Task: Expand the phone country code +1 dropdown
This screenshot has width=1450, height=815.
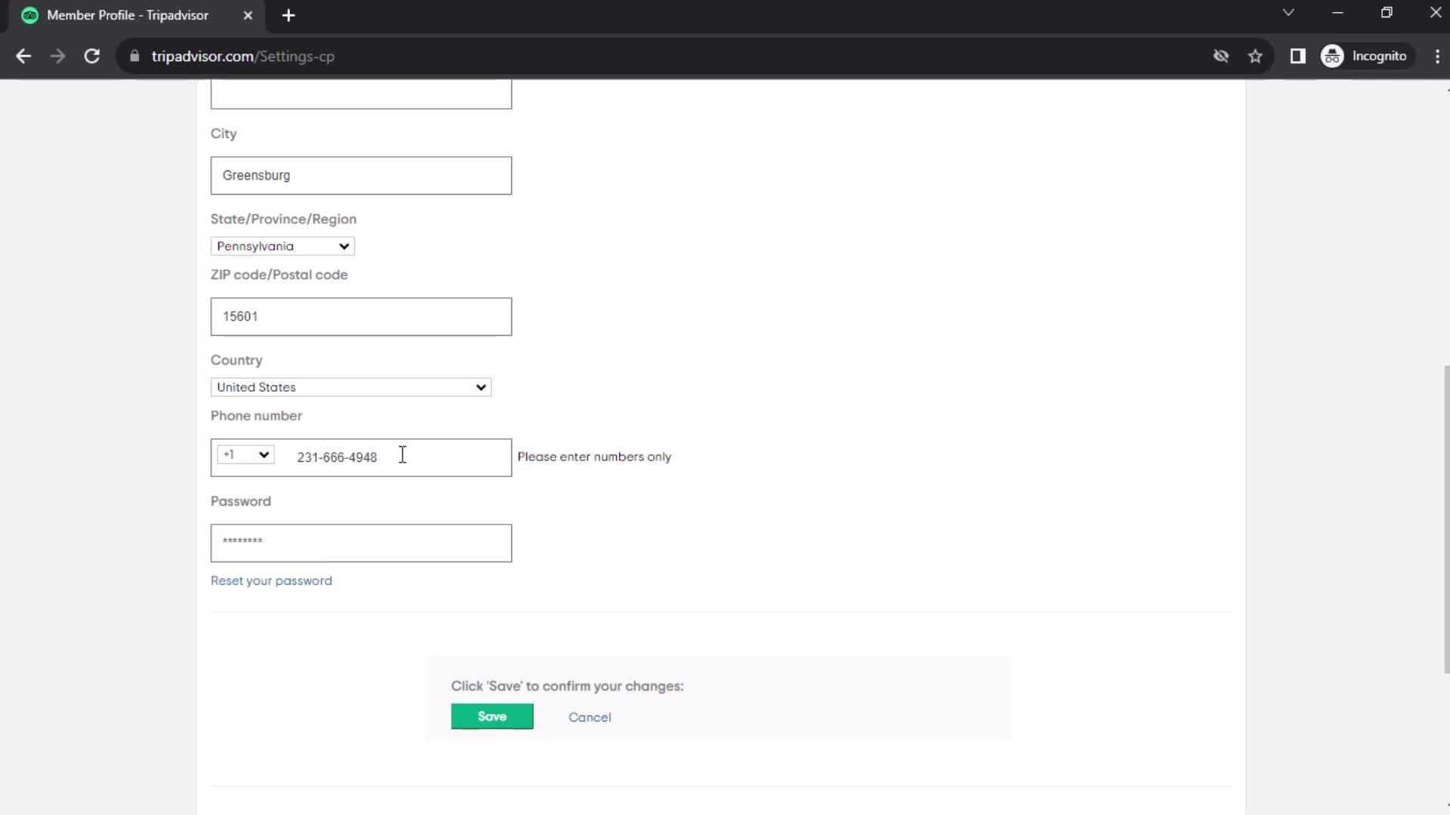Action: [245, 455]
